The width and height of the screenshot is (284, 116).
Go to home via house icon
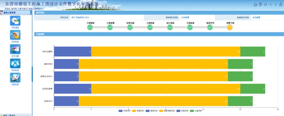pos(255,4)
